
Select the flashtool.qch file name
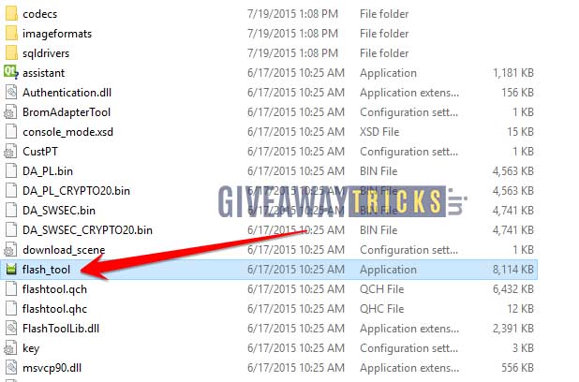(x=54, y=289)
